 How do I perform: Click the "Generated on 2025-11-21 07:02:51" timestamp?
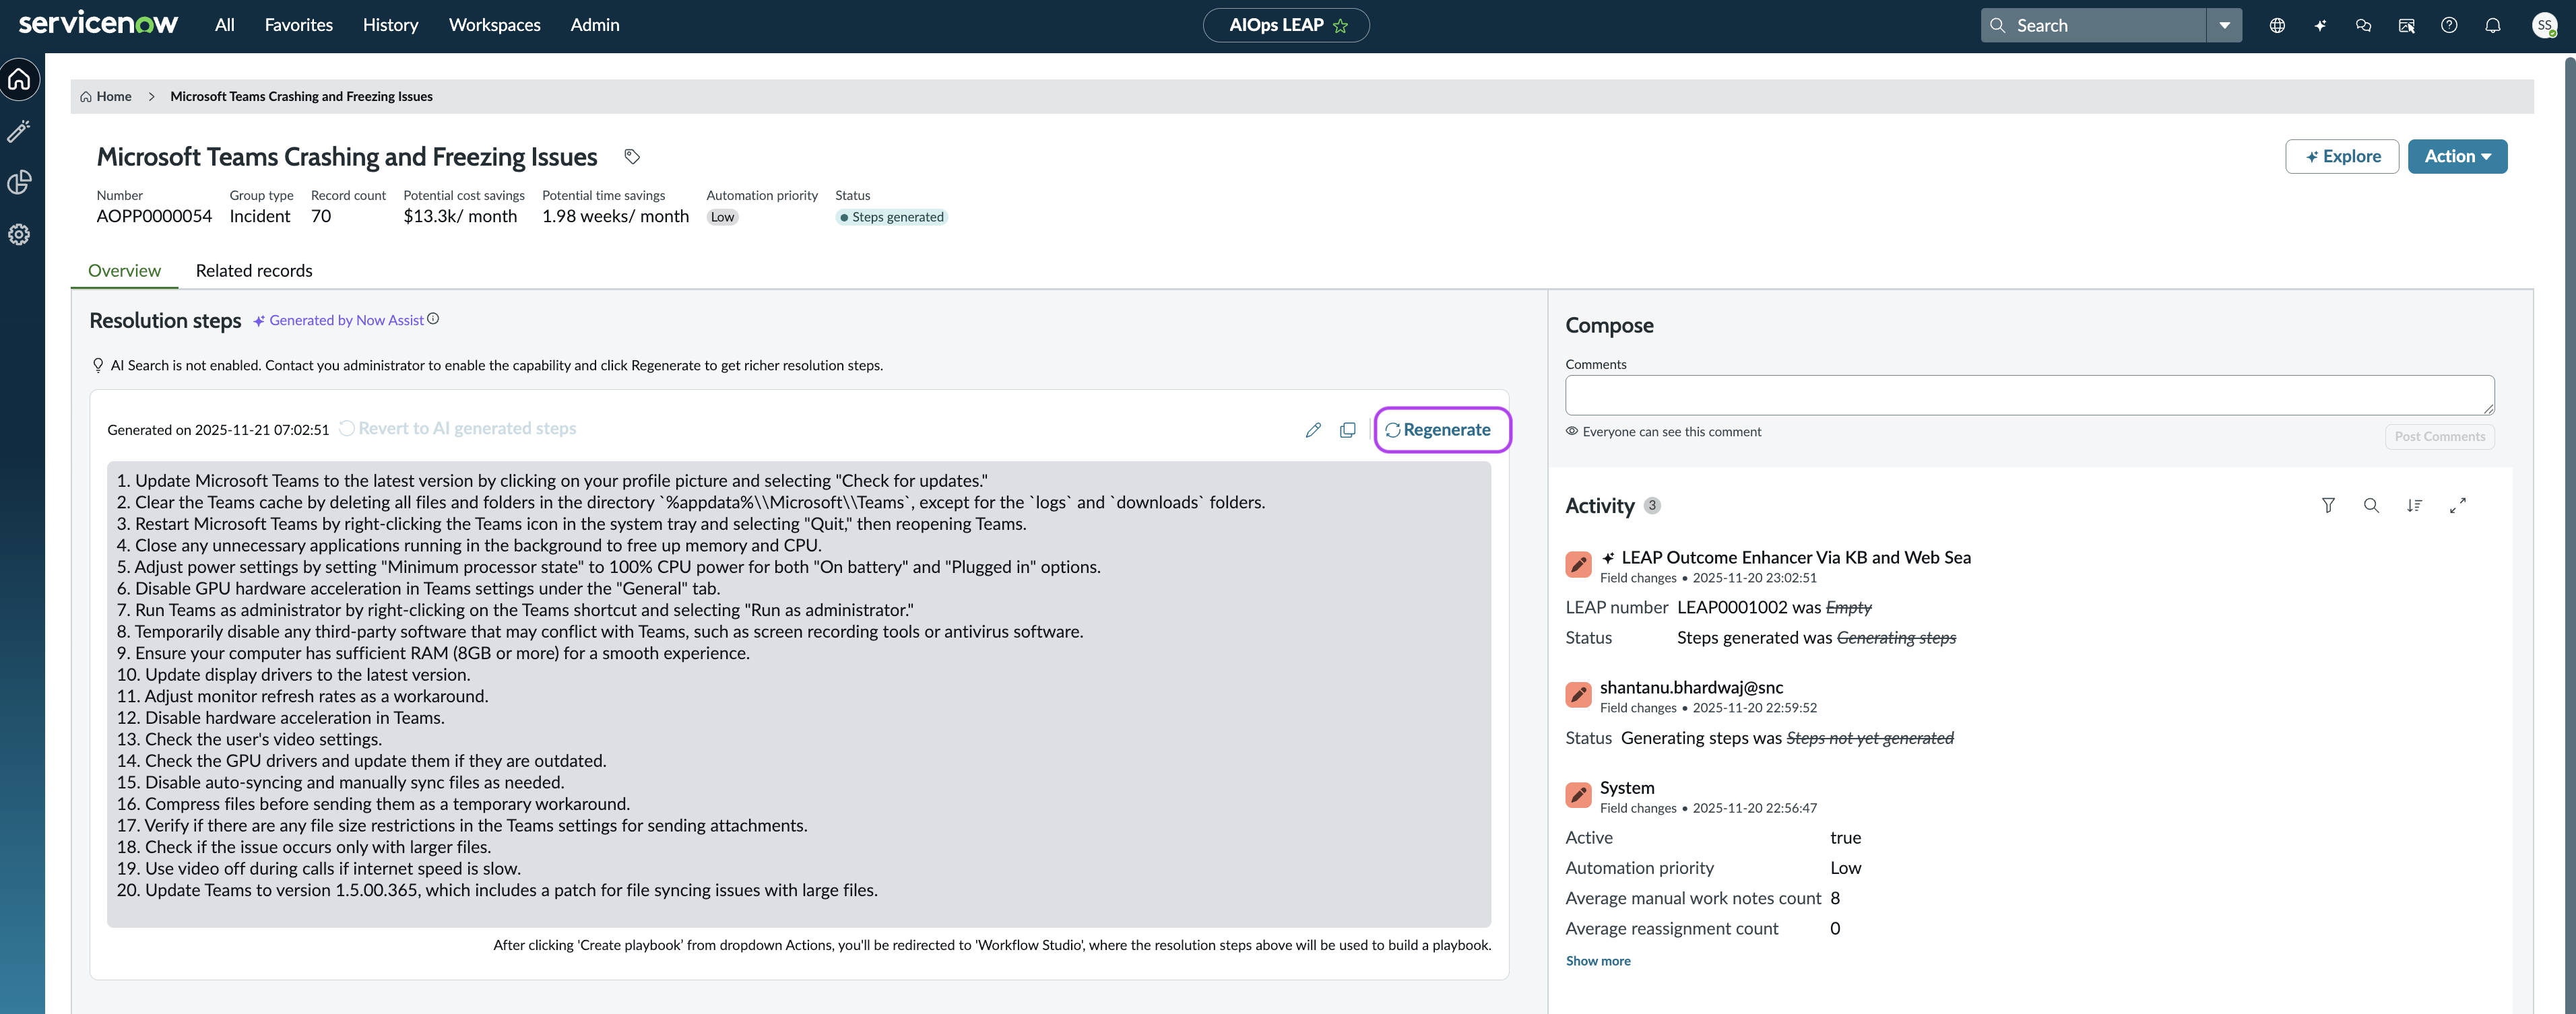tap(218, 430)
